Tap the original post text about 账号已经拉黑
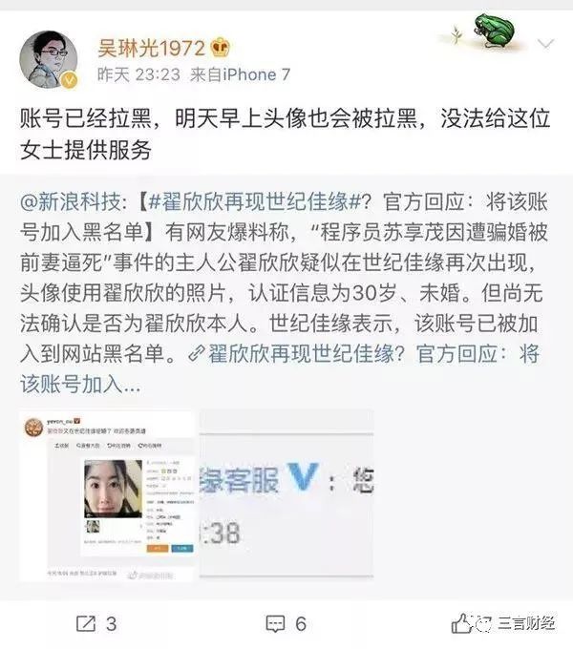Viewport: 573px width, 649px height. click(285, 135)
